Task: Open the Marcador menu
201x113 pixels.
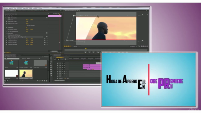Action: point(26,8)
